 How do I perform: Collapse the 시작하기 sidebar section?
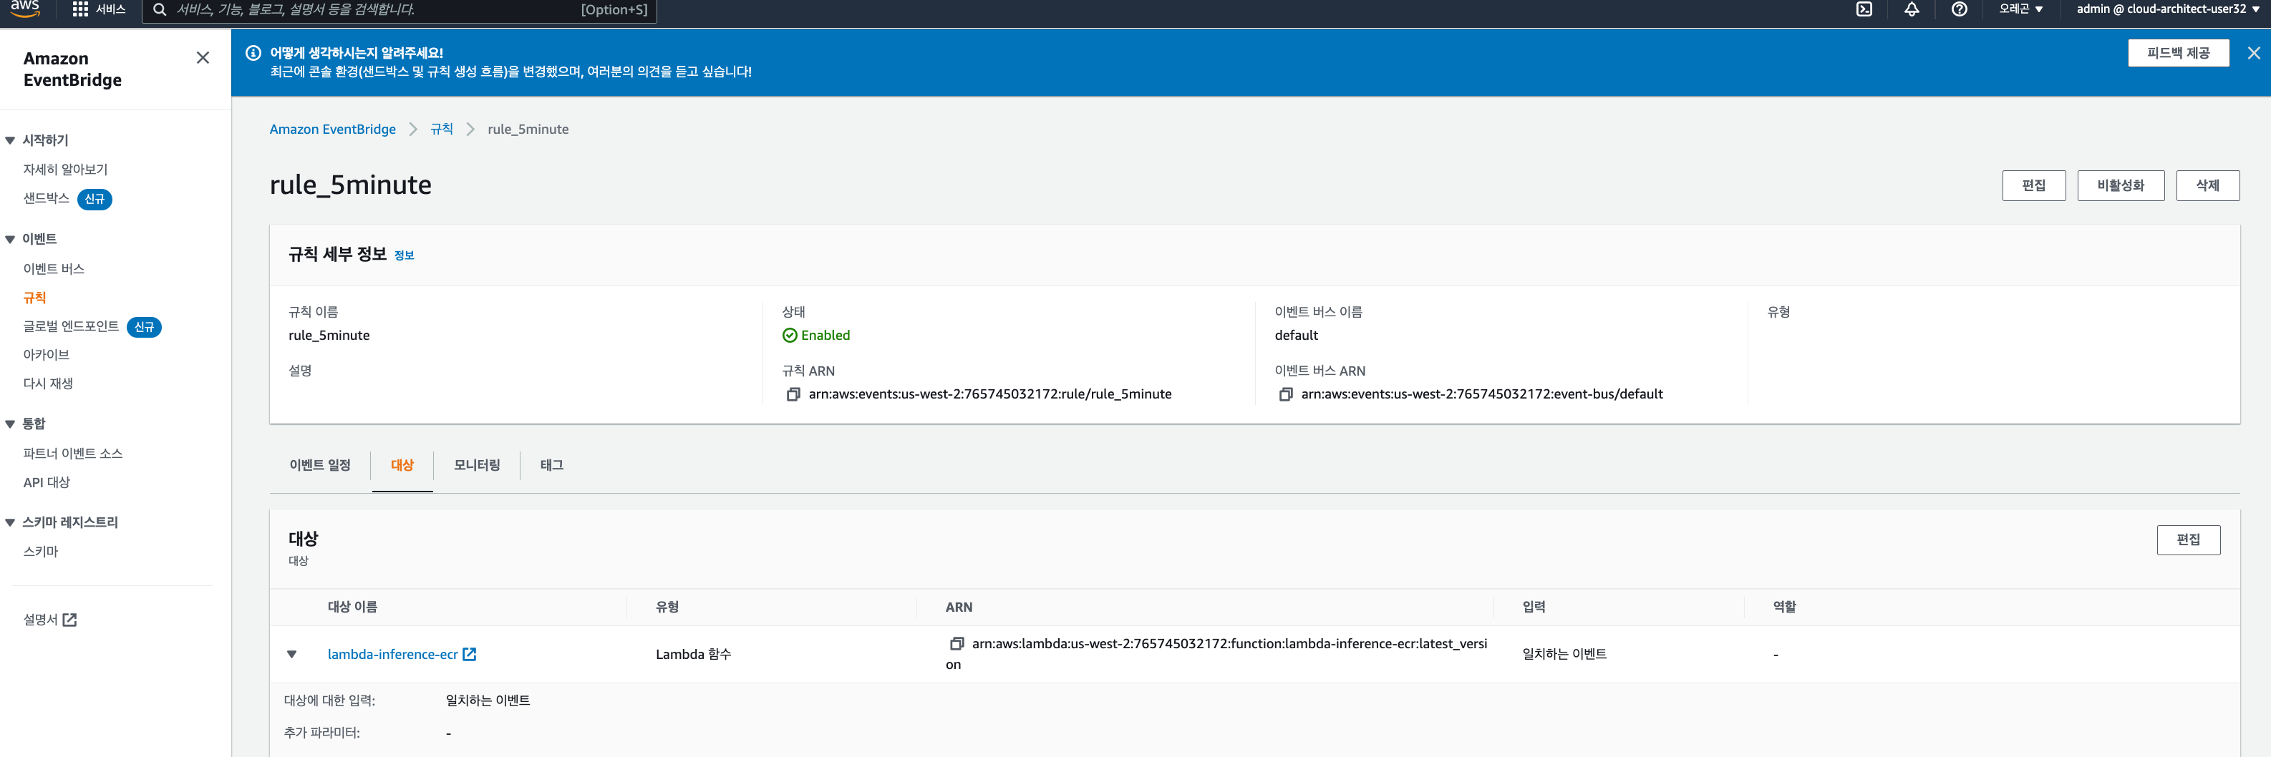(x=10, y=140)
